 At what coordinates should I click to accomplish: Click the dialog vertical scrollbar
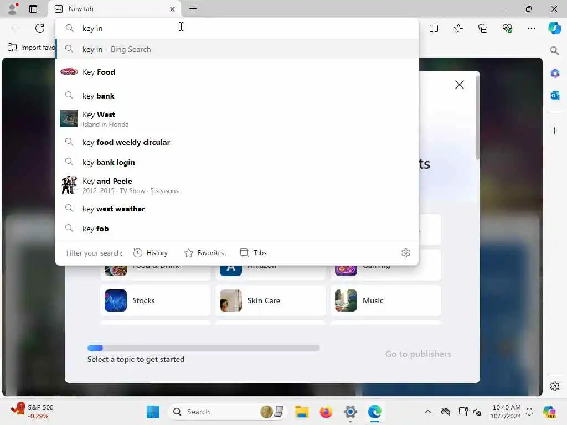478,117
